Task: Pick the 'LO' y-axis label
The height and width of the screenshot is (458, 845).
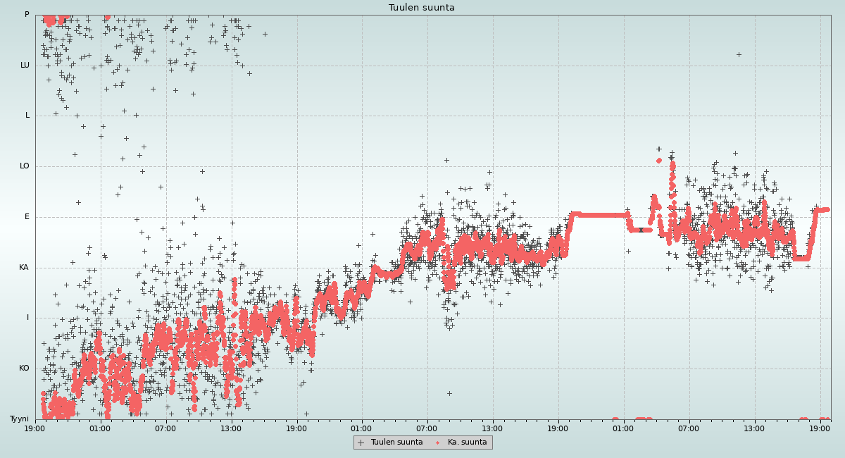Action: 25,166
